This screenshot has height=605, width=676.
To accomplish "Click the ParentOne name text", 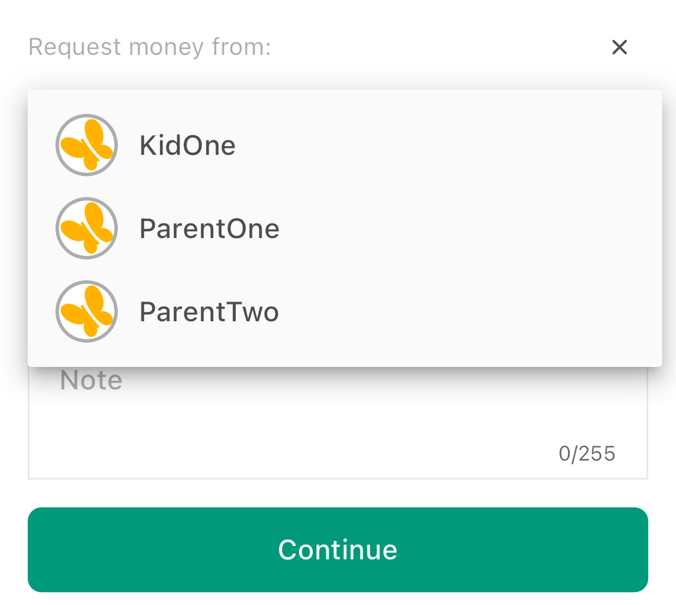I will [210, 229].
